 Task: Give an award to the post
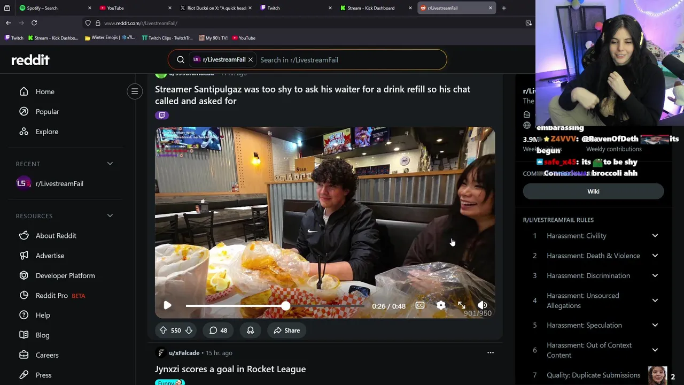[250, 330]
